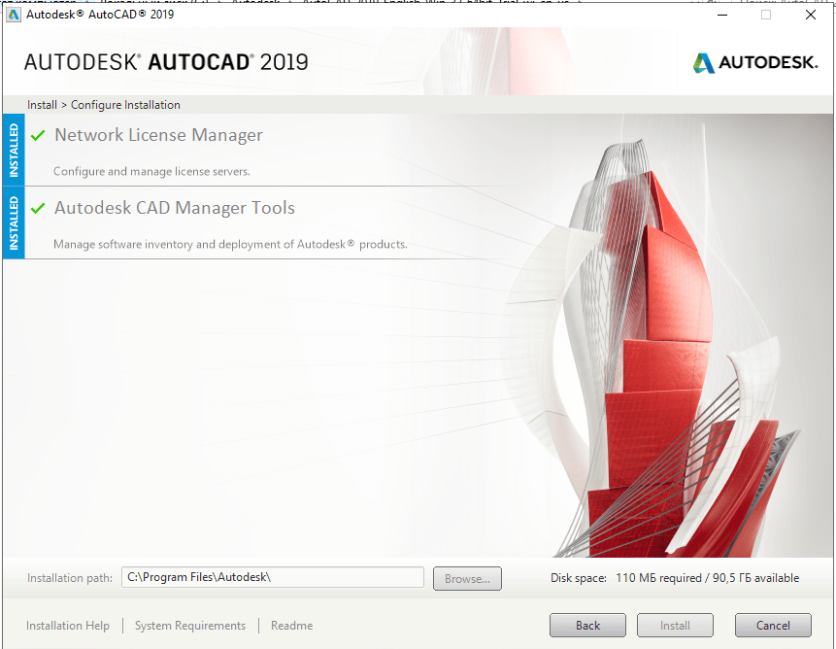This screenshot has height=649, width=836.
Task: Click 'Configure and manage license servers.' description
Action: point(151,172)
